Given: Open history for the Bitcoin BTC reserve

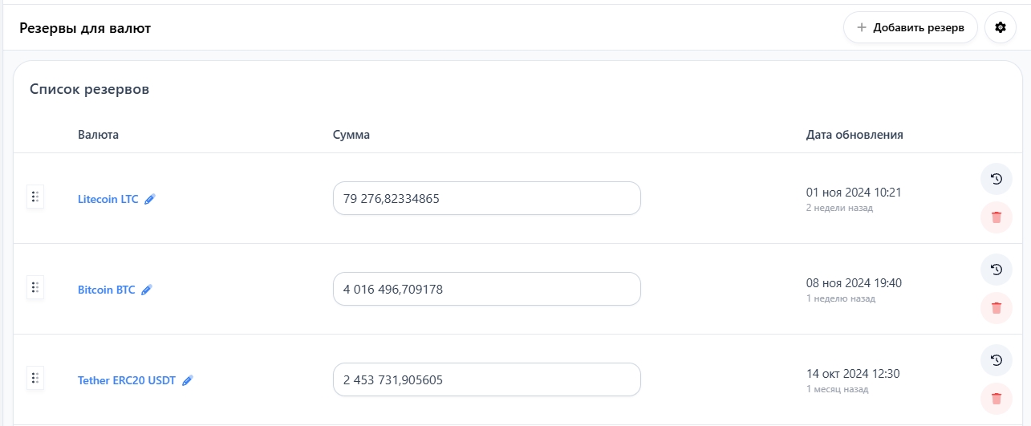Looking at the screenshot, I should 996,270.
